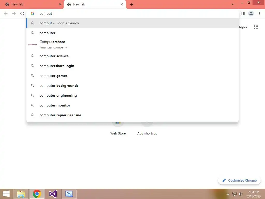Go back using the back arrow
The height and width of the screenshot is (199, 265).
[x=6, y=13]
